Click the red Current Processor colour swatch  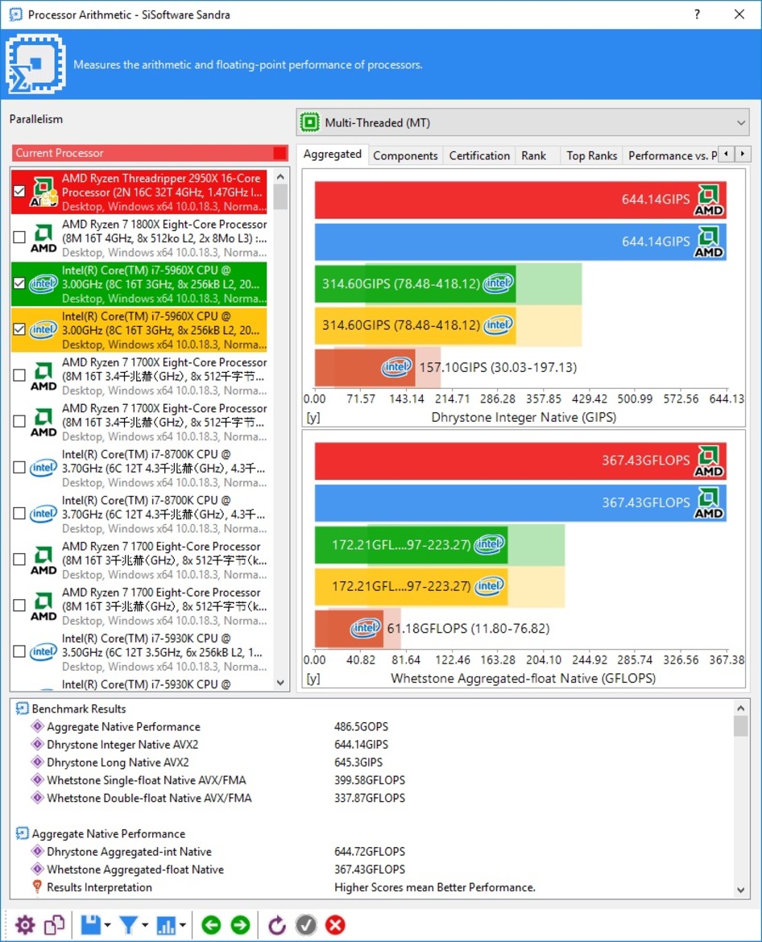(x=280, y=153)
